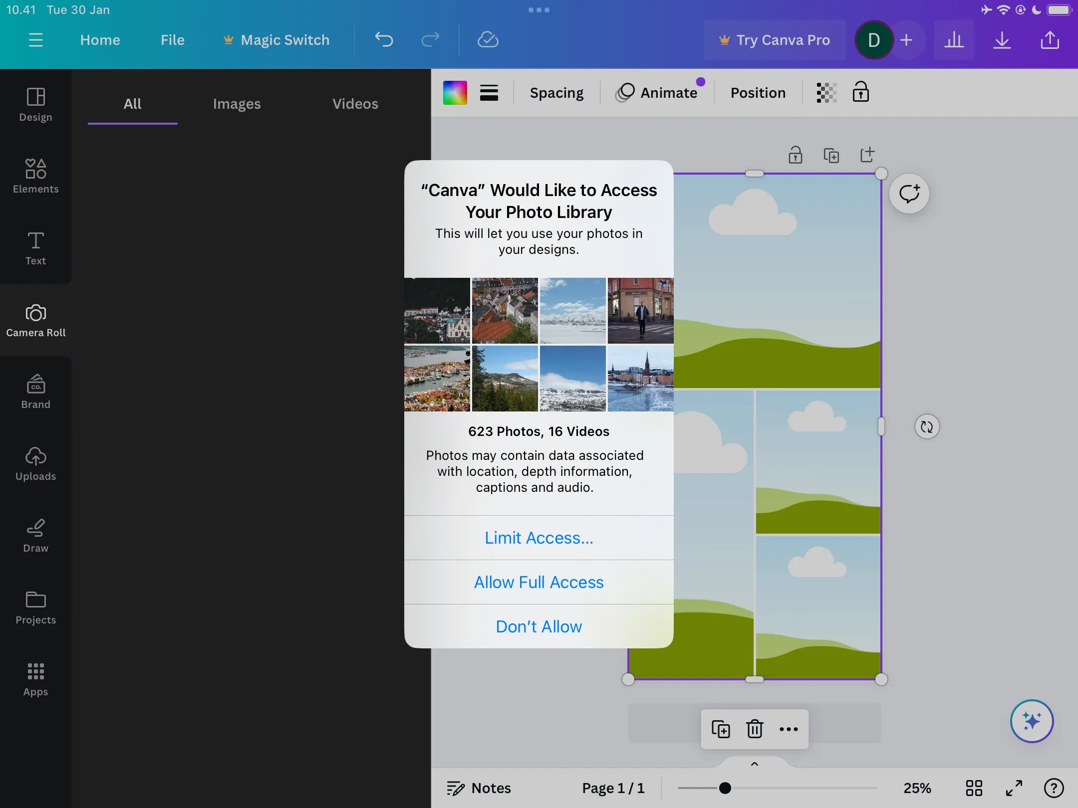Open the color picker swatch in toolbar

point(453,92)
